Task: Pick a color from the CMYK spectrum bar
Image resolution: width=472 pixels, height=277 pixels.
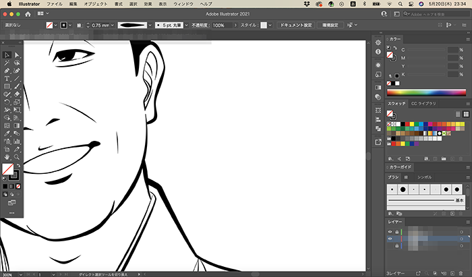Action: coord(426,92)
